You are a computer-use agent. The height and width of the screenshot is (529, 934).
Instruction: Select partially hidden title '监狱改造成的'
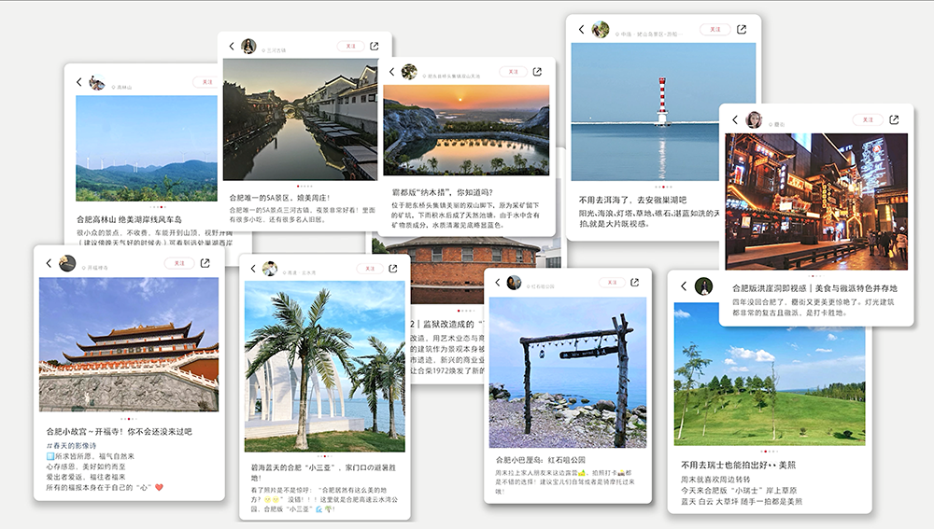[448, 324]
